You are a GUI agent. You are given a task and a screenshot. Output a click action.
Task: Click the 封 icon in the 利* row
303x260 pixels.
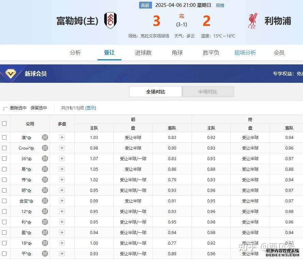tap(45, 222)
